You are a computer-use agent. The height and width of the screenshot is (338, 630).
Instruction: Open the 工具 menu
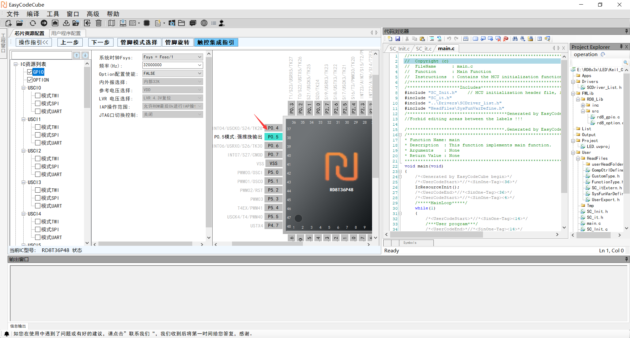pyautogui.click(x=53, y=14)
